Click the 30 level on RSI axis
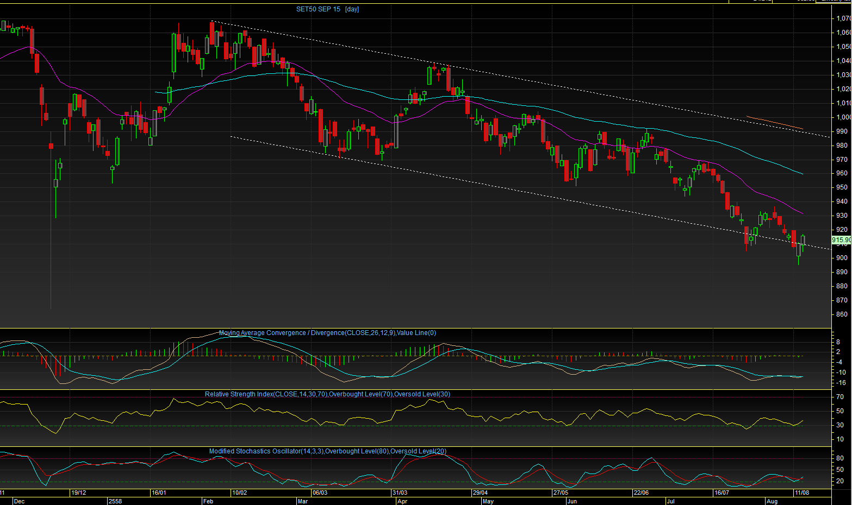Screen dimensions: 852x505 tap(841, 425)
